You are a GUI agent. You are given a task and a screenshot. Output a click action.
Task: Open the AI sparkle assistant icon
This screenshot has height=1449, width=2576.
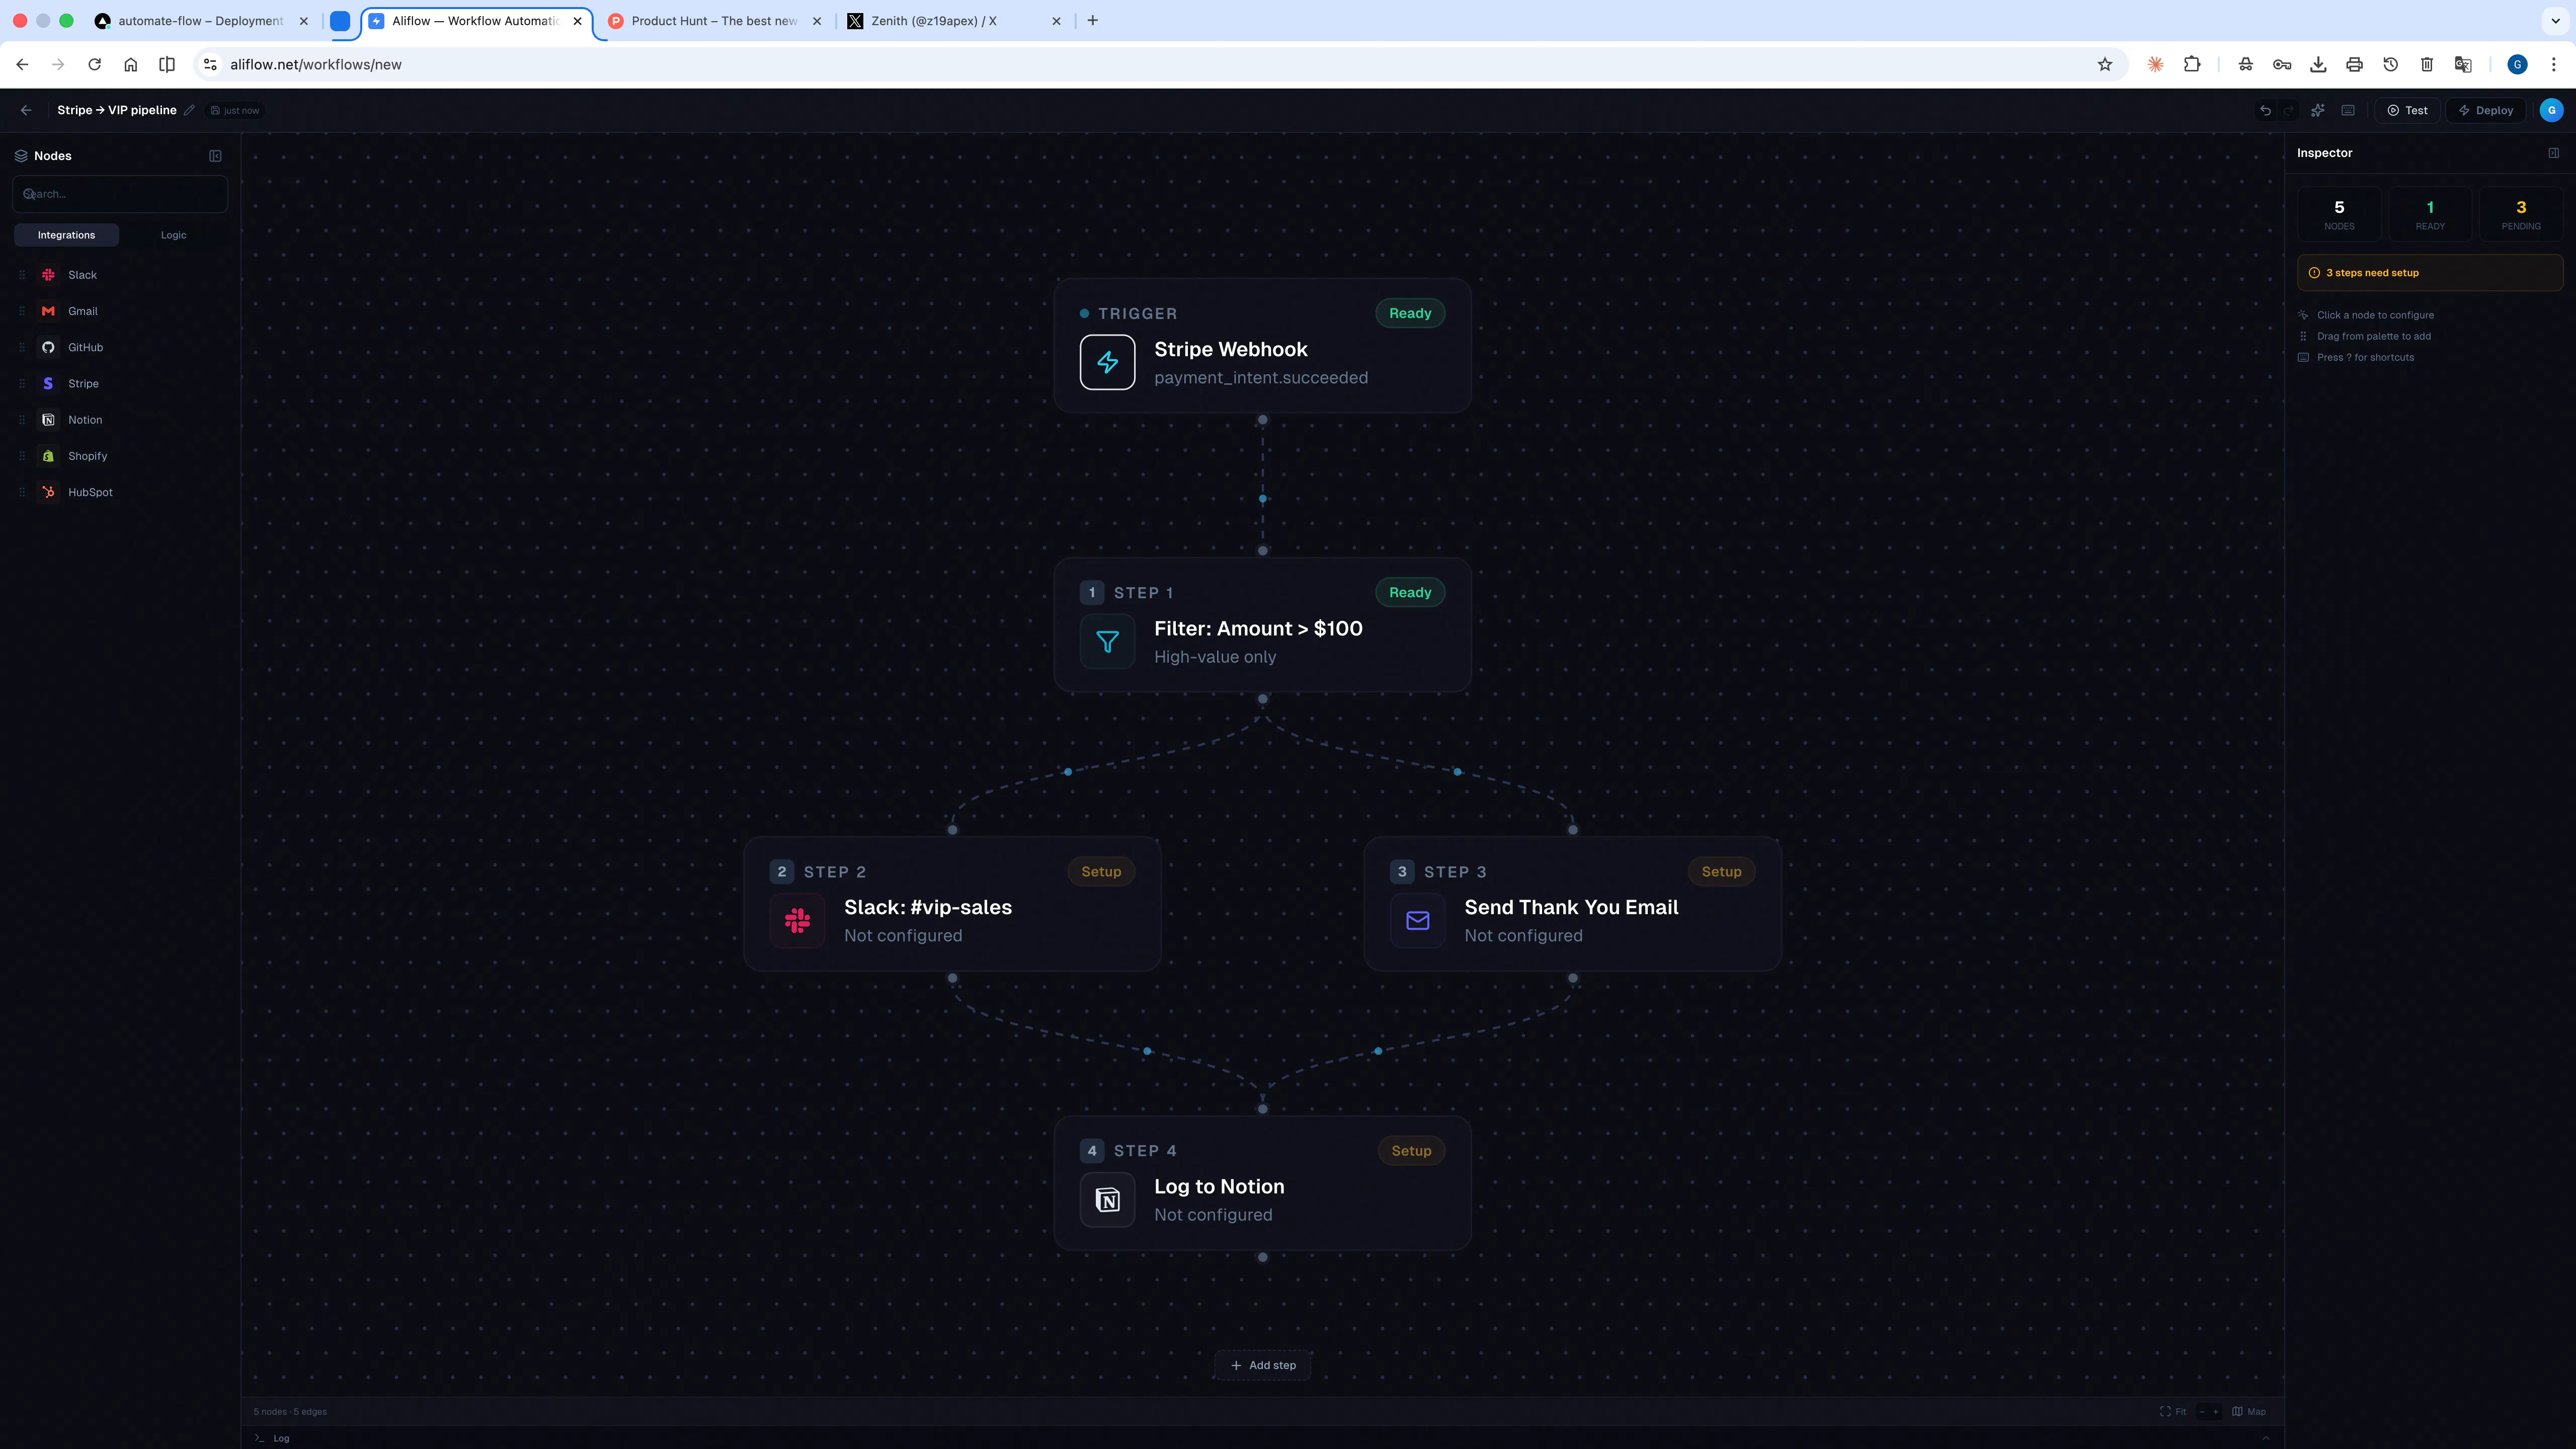click(2317, 110)
